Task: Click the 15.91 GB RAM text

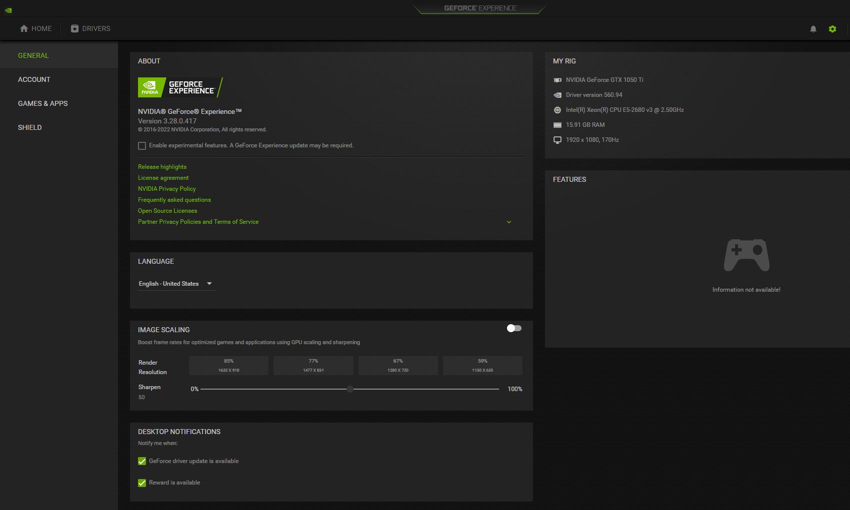Action: coord(585,125)
